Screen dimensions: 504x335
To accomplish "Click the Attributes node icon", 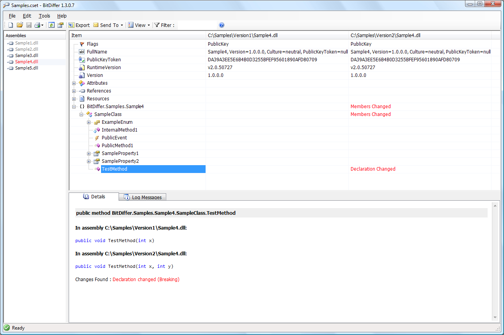I will 82,83.
